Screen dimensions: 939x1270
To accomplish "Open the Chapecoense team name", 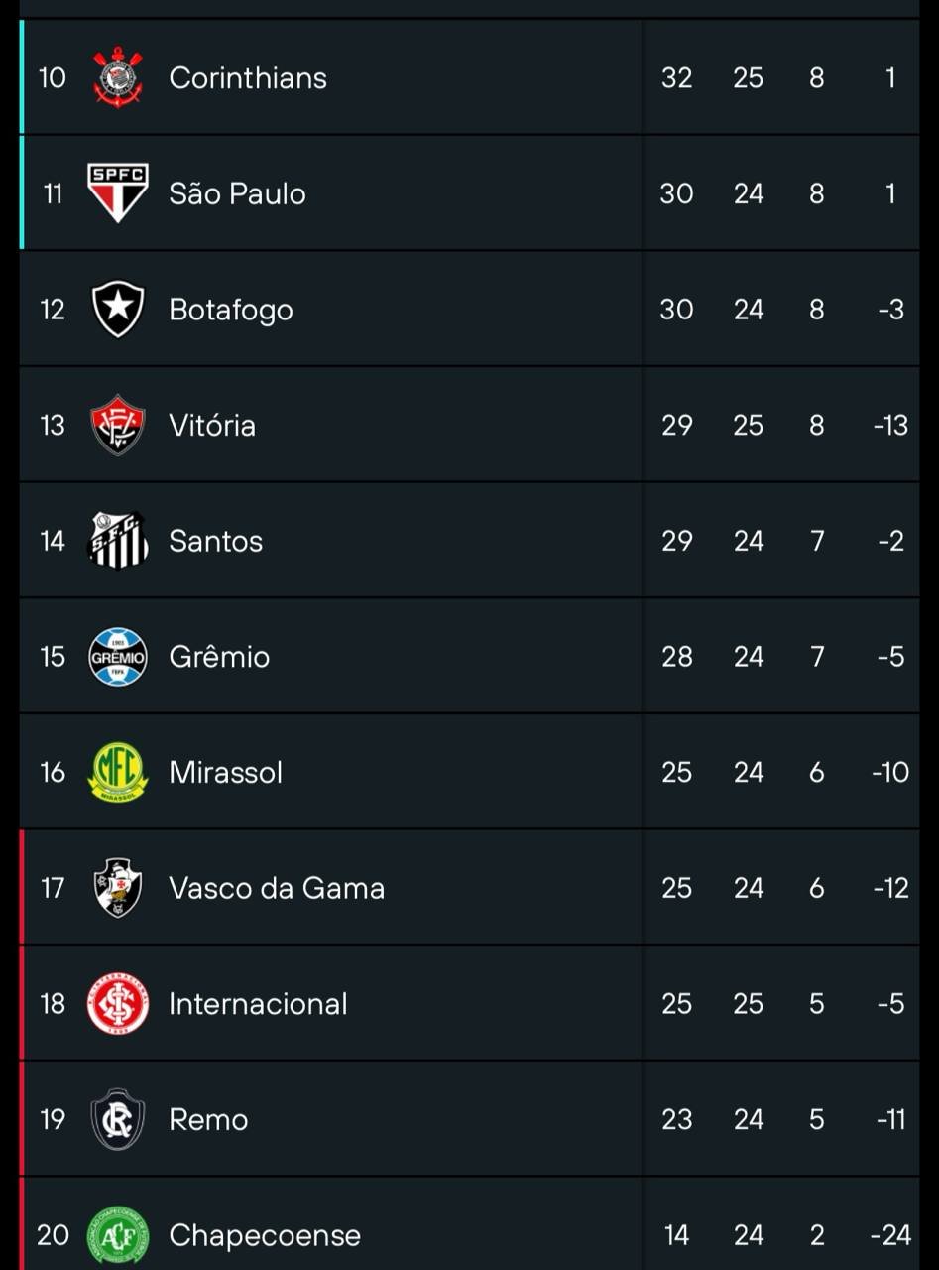I will (265, 1235).
